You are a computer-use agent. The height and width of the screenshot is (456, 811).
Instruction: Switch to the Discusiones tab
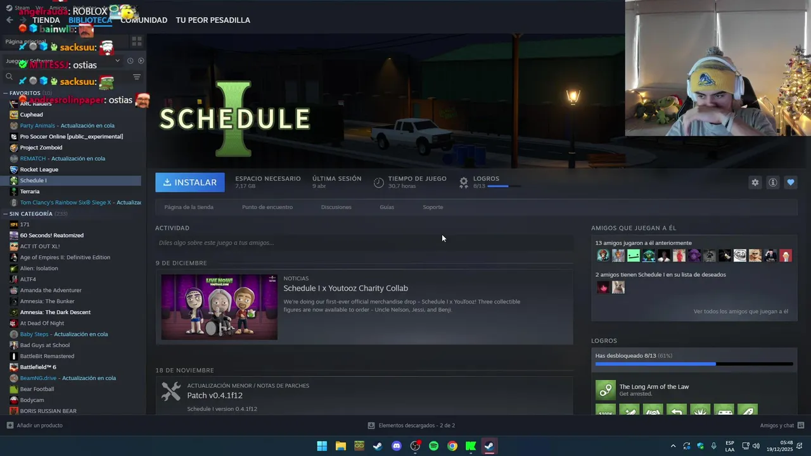pos(336,207)
